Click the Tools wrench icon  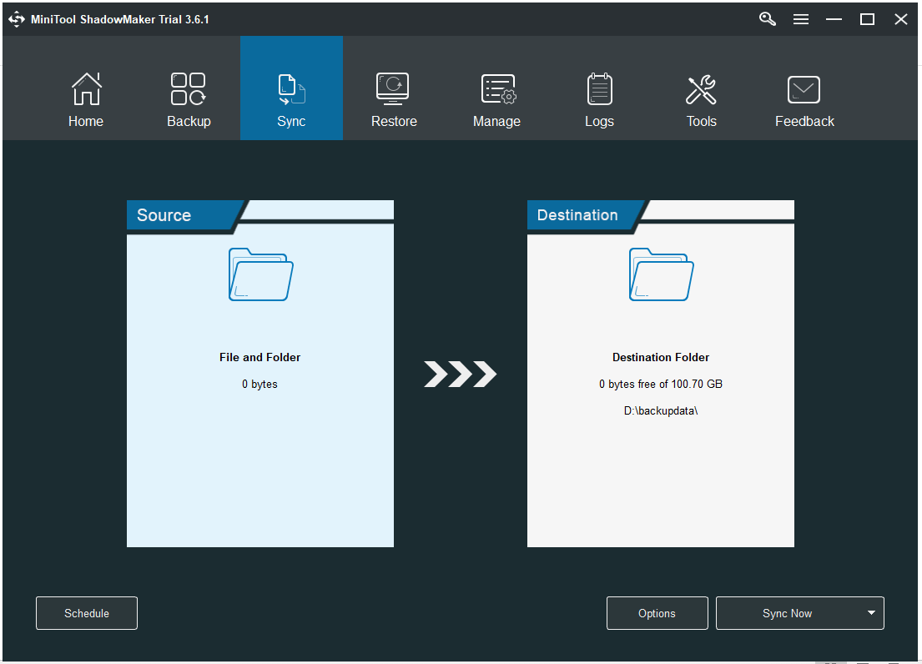[701, 88]
